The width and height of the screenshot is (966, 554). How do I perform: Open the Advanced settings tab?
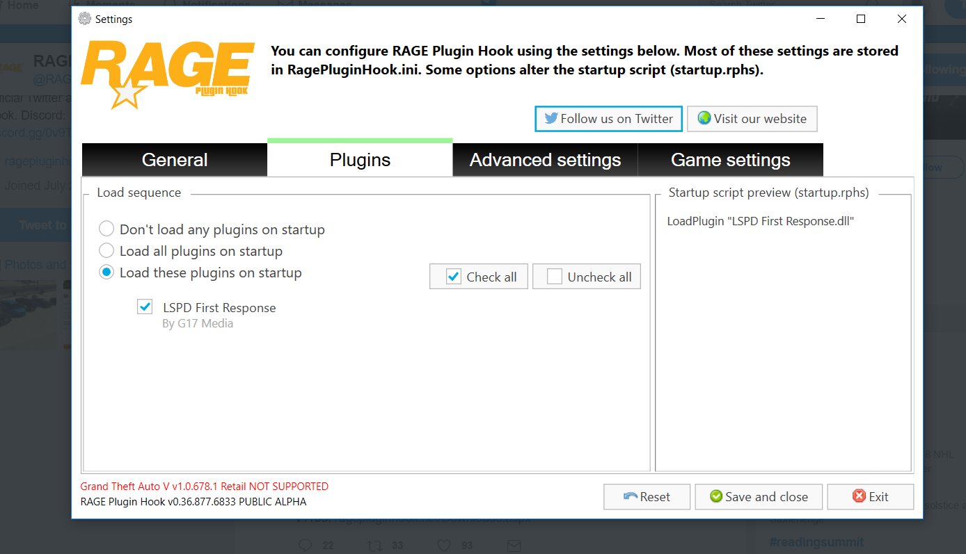point(545,160)
